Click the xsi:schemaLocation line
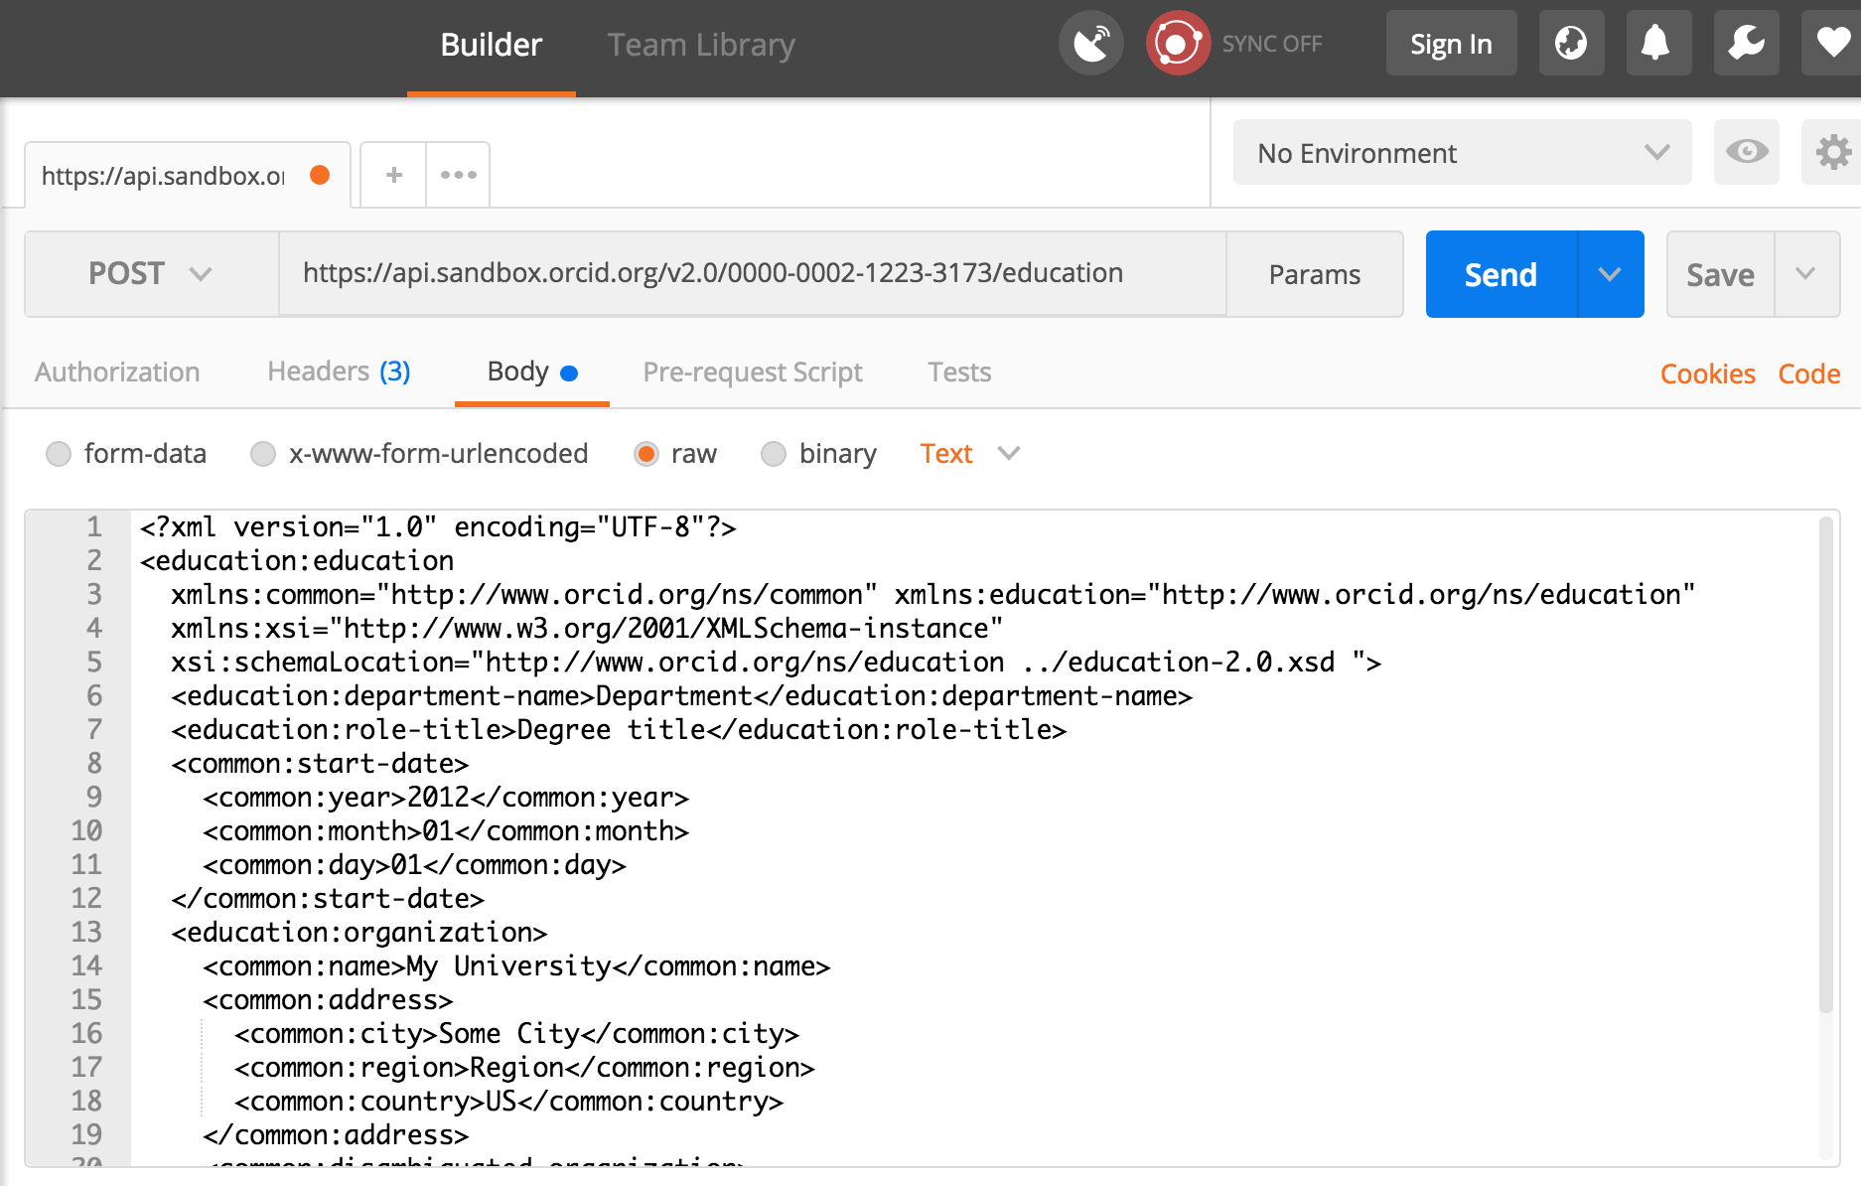The width and height of the screenshot is (1861, 1186). (776, 662)
